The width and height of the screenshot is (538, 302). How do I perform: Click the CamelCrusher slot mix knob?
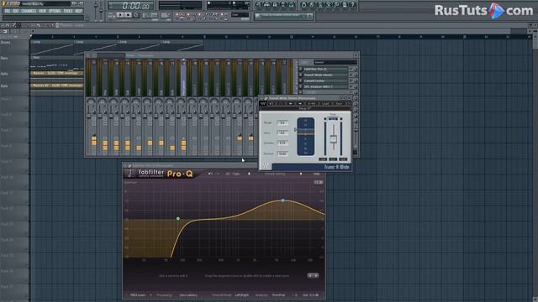click(x=355, y=81)
